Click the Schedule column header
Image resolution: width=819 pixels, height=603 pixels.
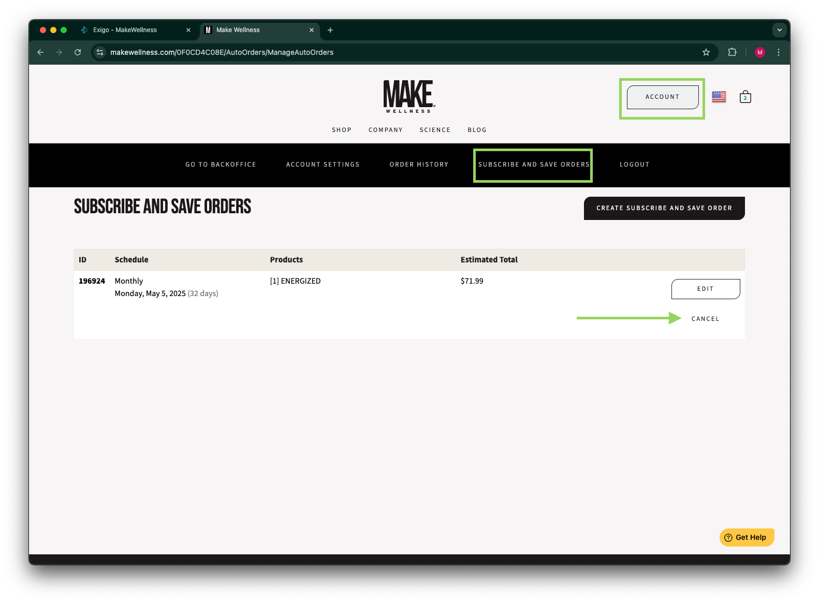coord(131,260)
